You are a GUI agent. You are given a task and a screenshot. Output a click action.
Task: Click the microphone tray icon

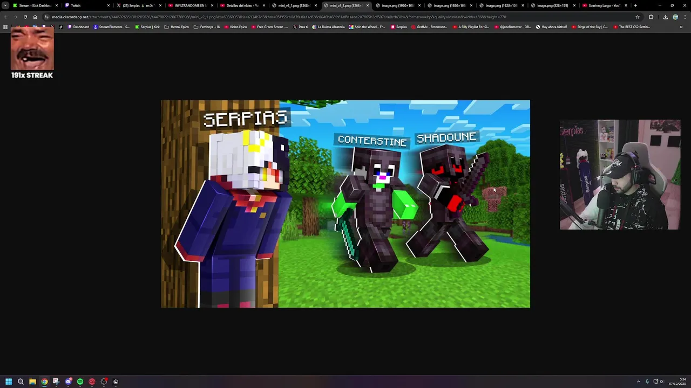(647, 382)
